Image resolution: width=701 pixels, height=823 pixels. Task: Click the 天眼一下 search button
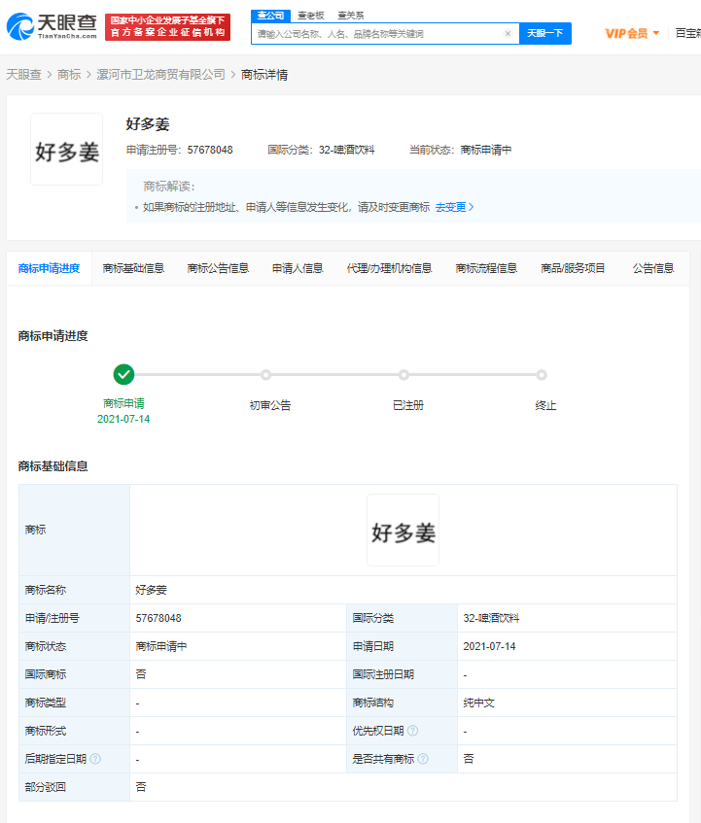pos(545,34)
